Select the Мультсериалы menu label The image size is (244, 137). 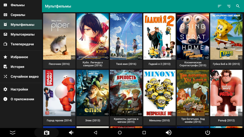tap(23, 34)
